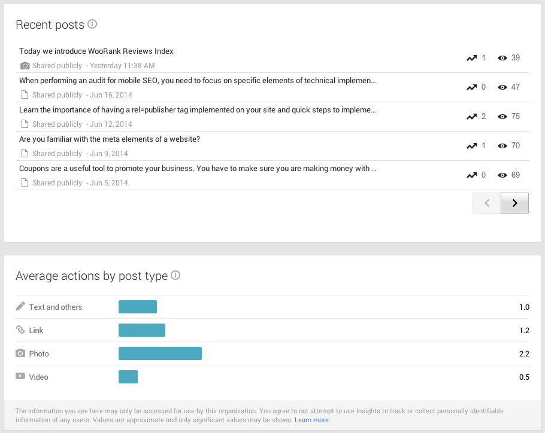
Task: Click the eye icon showing 70 views
Action: 502,145
